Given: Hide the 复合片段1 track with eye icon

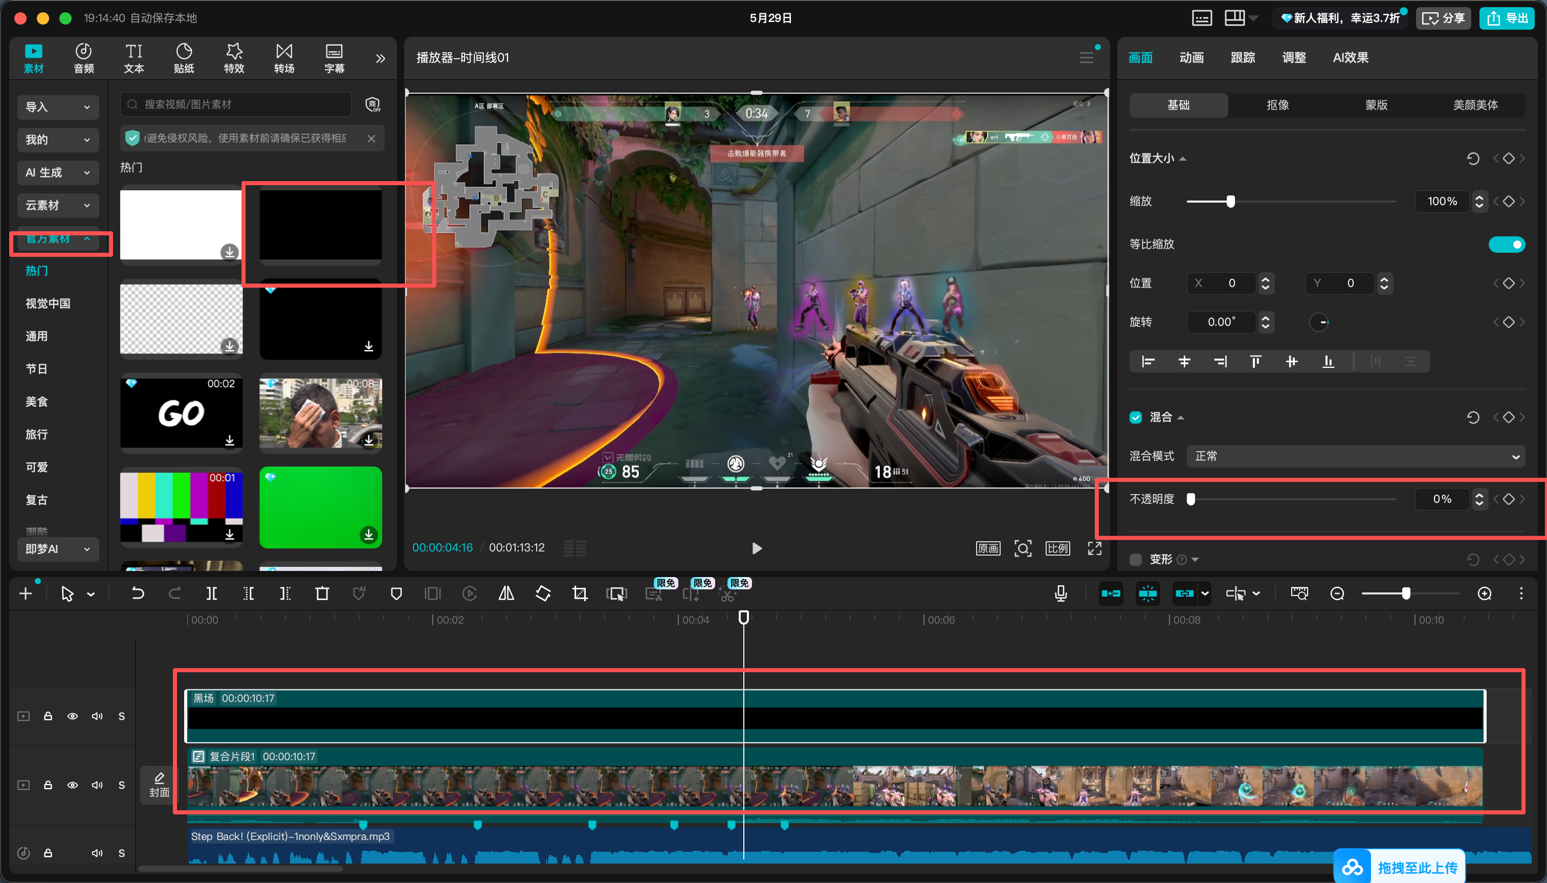Looking at the screenshot, I should tap(72, 785).
